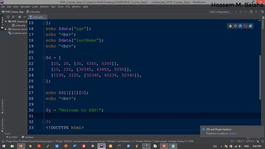This screenshot has width=265, height=149.
Task: Hide the Project panel with minus icon
Action: point(25,17)
